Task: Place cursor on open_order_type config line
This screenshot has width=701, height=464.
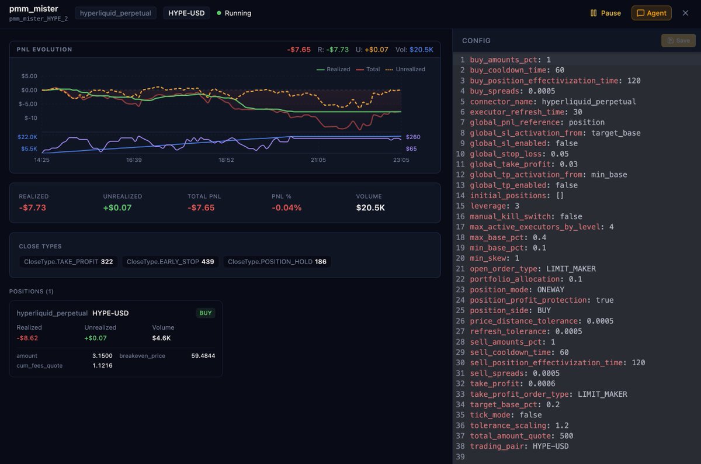Action: click(533, 269)
